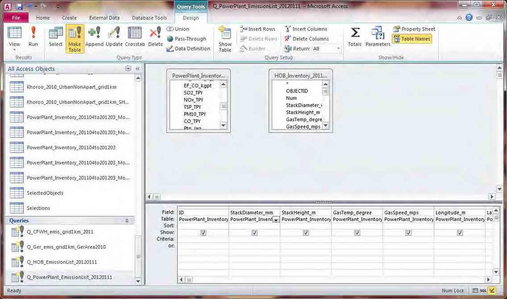
Task: Switch to Datasheet view status bar icon
Action: 475,291
